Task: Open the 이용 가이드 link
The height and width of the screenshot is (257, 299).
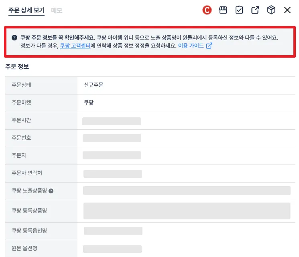Action: (x=191, y=46)
